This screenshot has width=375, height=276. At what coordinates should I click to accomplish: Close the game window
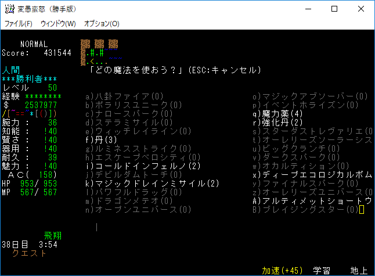pyautogui.click(x=360, y=9)
